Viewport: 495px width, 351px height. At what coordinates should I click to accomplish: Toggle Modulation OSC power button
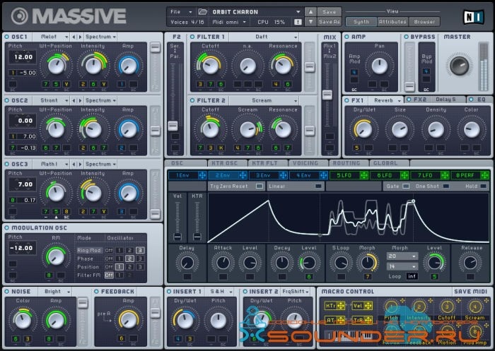[7, 228]
